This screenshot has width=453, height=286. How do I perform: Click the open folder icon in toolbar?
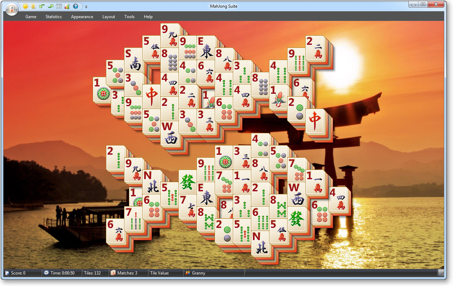pos(33,6)
